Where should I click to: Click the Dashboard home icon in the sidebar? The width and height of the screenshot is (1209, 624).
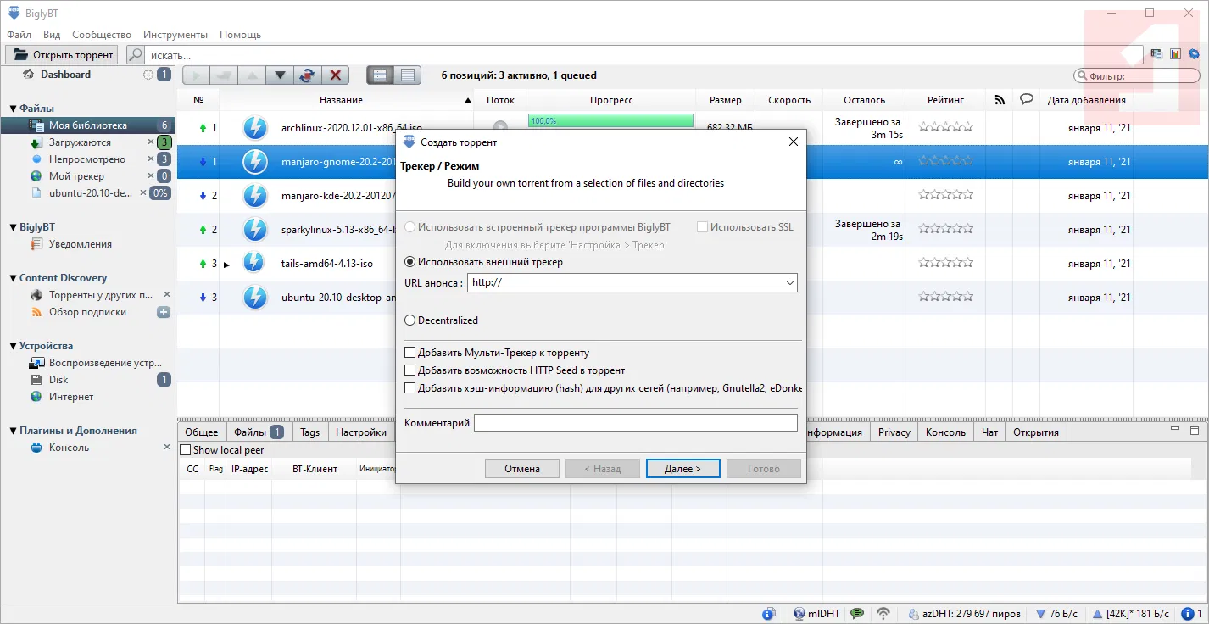pos(28,75)
